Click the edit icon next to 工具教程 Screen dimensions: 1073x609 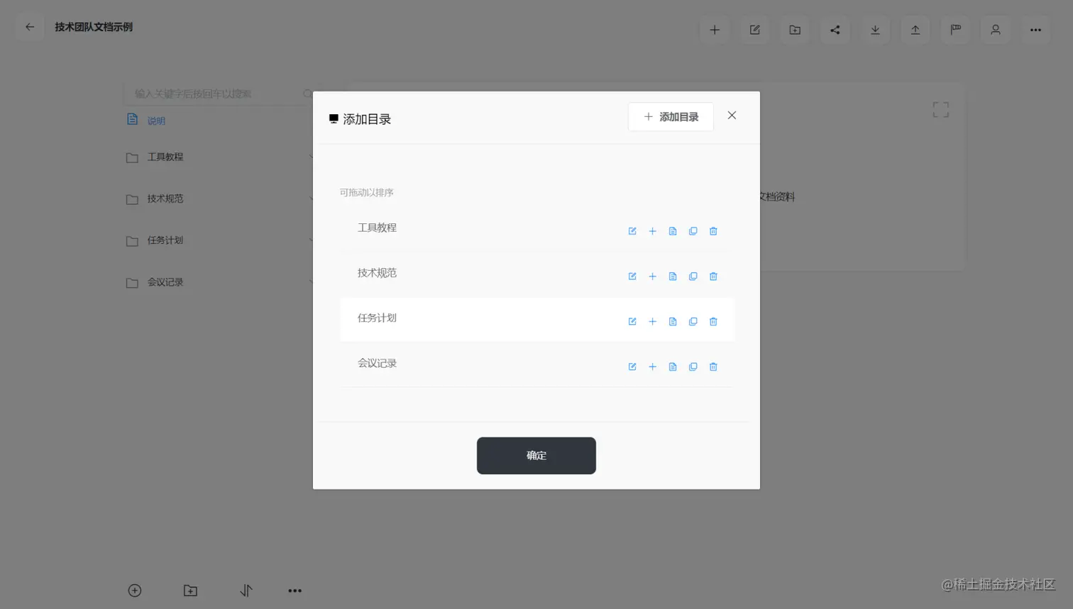pyautogui.click(x=632, y=230)
